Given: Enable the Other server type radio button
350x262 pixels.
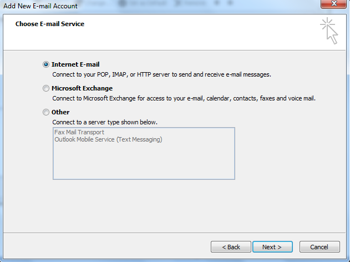Looking at the screenshot, I should 46,112.
